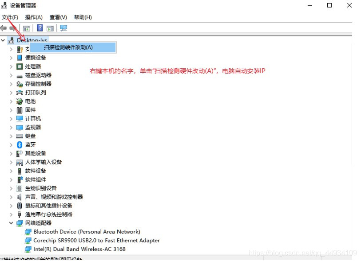361x261 pixels.
Task: Select the 处理器 processor device icon
Action: [20, 66]
